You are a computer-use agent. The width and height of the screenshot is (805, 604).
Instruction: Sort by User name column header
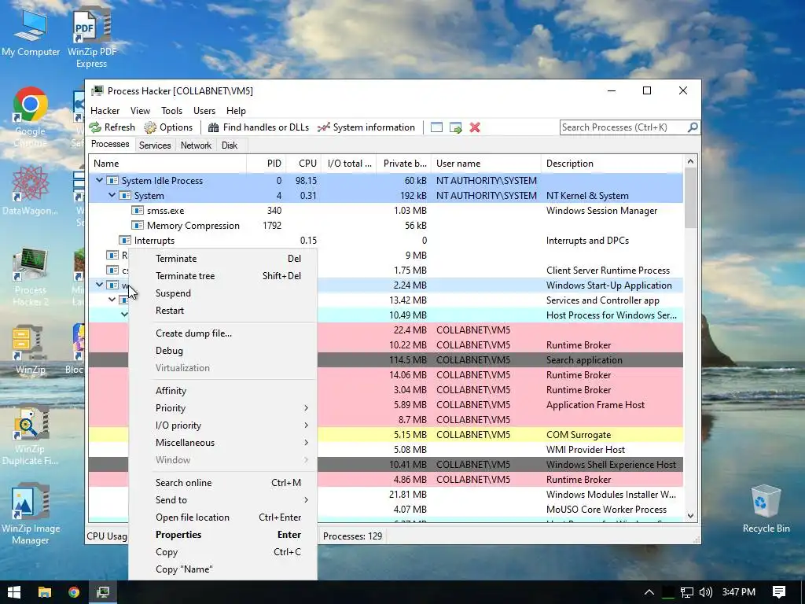486,164
